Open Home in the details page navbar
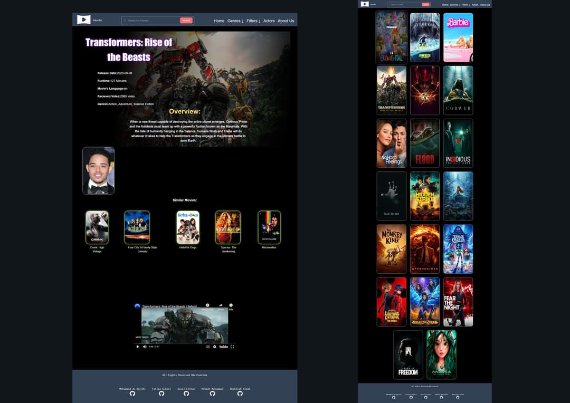 (x=219, y=21)
